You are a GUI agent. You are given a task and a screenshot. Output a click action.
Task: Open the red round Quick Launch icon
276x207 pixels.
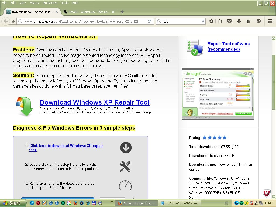click(38, 203)
